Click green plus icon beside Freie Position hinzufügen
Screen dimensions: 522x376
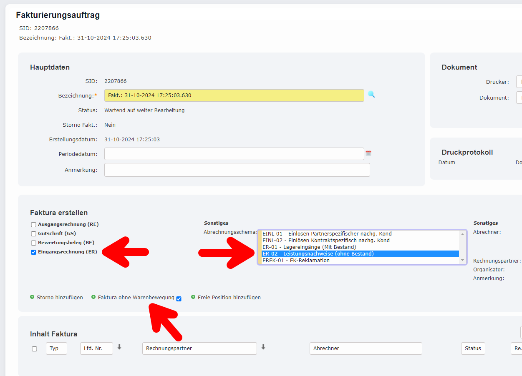193,297
